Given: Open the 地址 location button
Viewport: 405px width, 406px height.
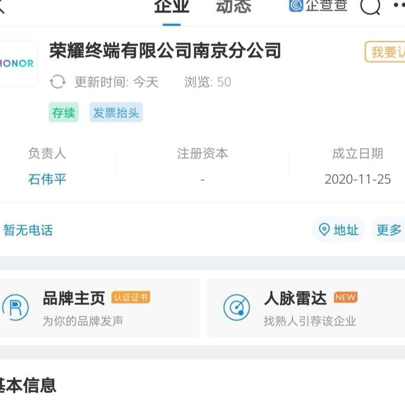Looking at the screenshot, I should click(x=338, y=229).
